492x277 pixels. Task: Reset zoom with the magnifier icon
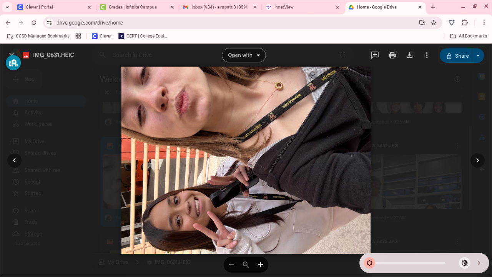coord(246,265)
